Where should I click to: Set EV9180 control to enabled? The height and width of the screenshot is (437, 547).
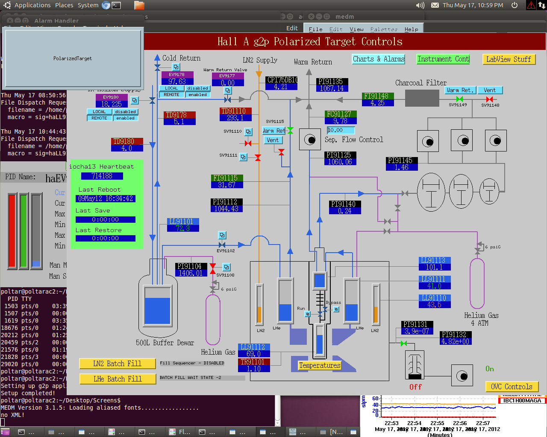[125, 118]
